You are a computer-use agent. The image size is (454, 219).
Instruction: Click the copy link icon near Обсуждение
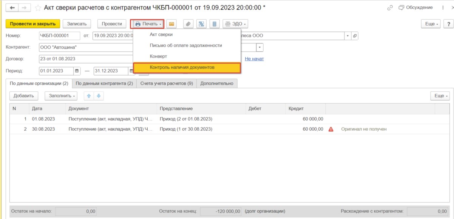click(390, 8)
